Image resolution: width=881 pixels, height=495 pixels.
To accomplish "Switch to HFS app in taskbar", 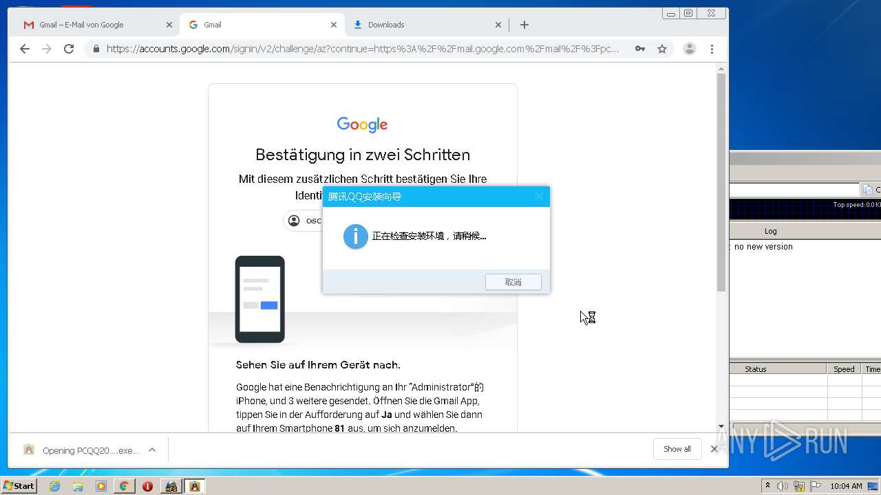I will pos(171,486).
